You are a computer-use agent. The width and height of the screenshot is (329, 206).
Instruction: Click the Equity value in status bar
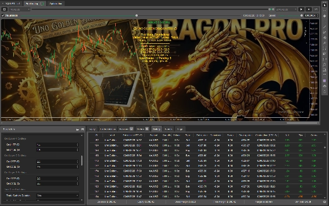pyautogui.click(x=146, y=202)
